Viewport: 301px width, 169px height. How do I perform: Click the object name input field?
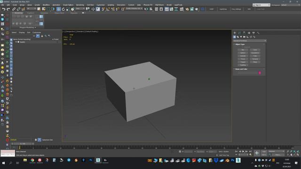pyautogui.click(x=248, y=73)
